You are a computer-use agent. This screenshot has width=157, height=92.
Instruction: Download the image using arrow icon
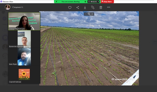(85, 7)
